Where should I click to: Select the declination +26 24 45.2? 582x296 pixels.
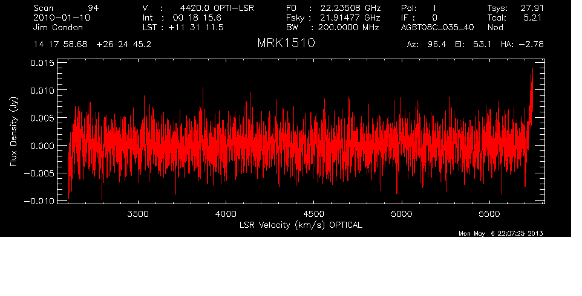123,45
